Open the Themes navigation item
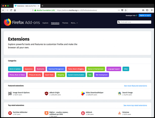Viewport: 155px width, 118px height. (65, 23)
